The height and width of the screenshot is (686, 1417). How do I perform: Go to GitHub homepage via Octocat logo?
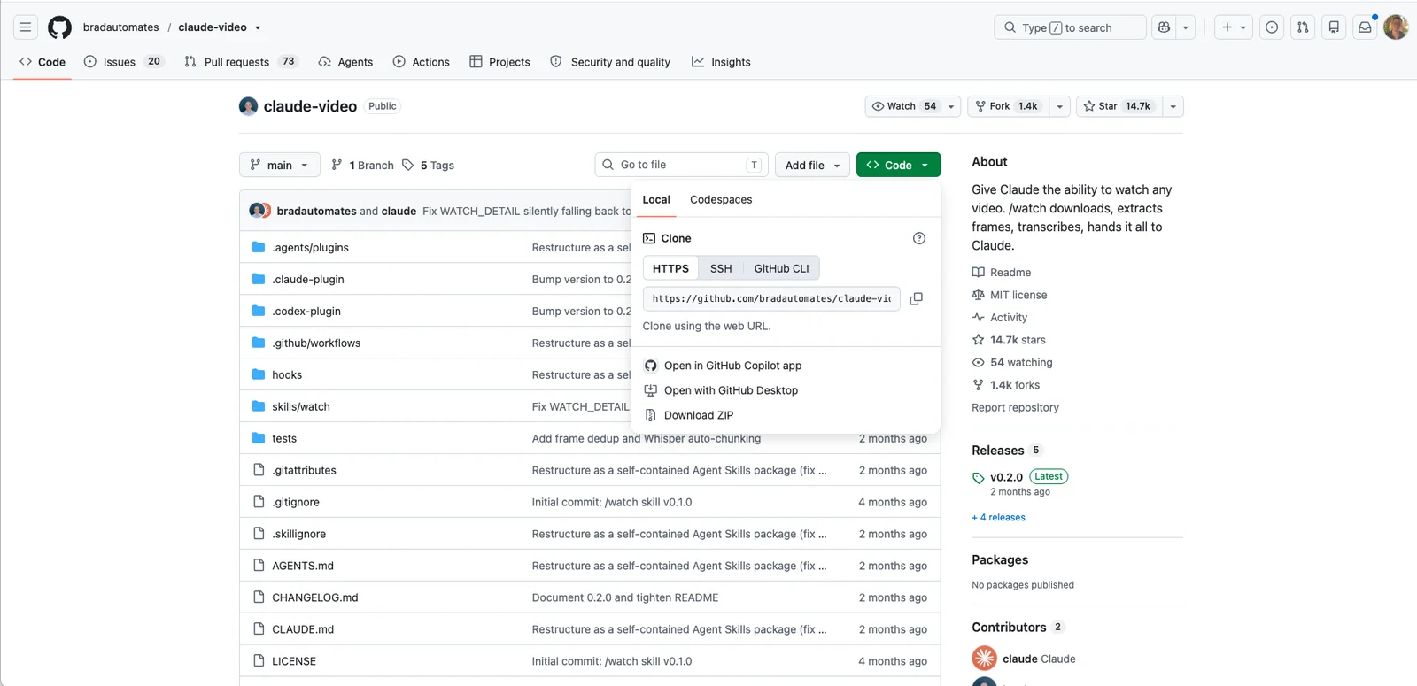coord(59,27)
